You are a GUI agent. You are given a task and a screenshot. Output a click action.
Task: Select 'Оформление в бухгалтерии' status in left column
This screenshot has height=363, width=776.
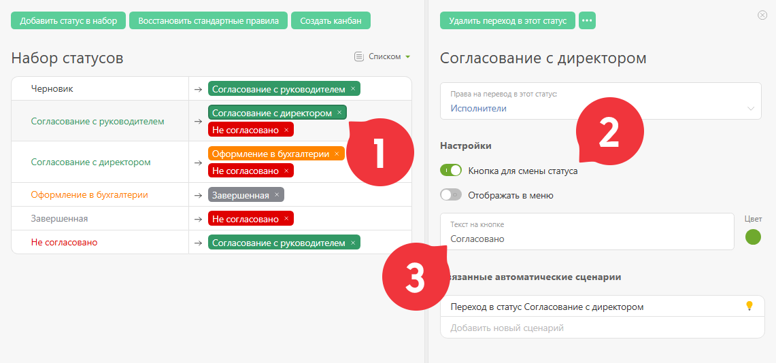tap(89, 195)
